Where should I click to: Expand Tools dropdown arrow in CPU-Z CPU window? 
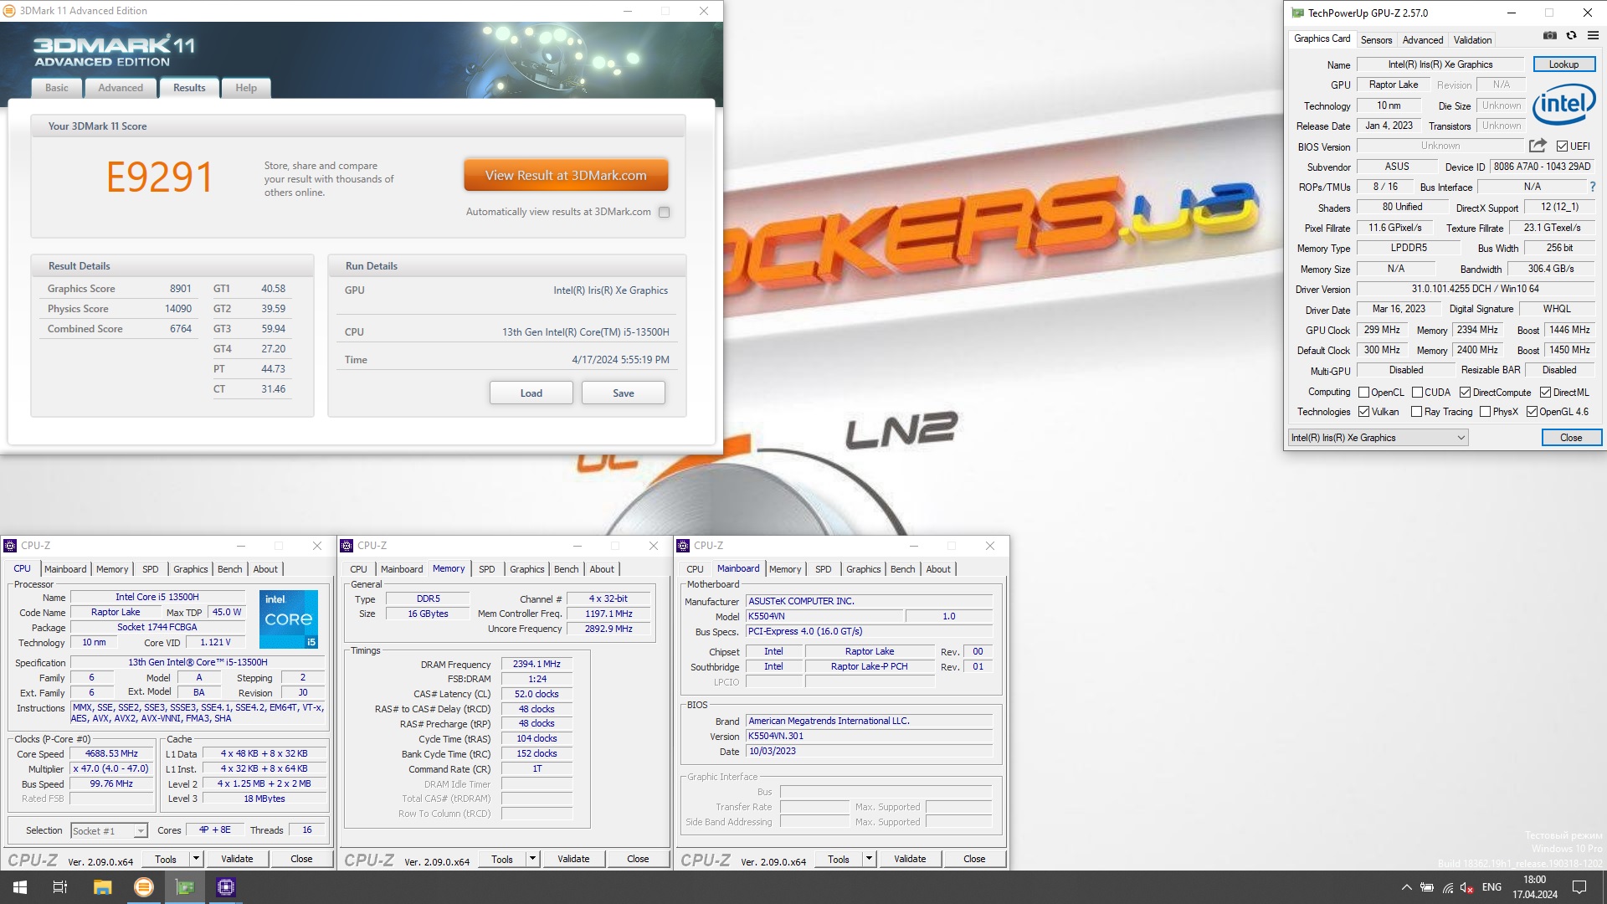pyautogui.click(x=196, y=859)
